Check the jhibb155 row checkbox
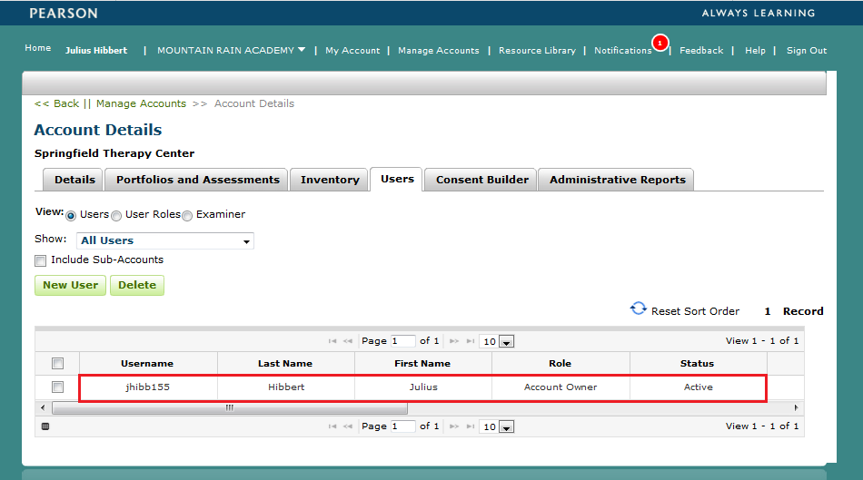Viewport: 863px width, 480px height. pyautogui.click(x=57, y=387)
